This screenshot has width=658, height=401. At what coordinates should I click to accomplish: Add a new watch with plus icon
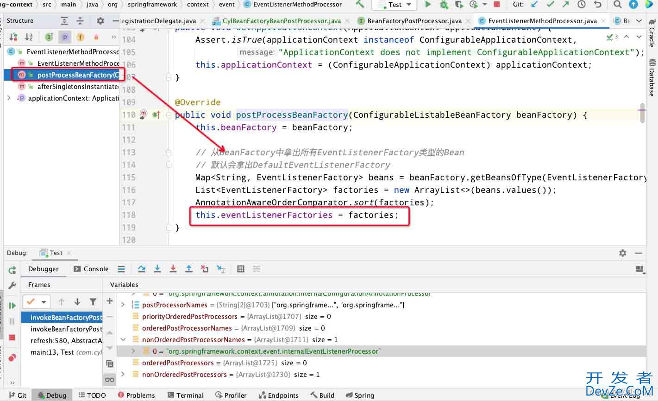[110, 301]
